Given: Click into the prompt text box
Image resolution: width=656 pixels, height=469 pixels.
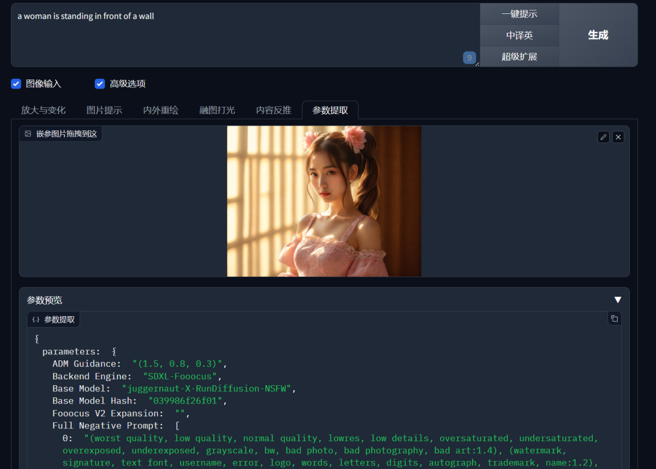Looking at the screenshot, I should 245,35.
